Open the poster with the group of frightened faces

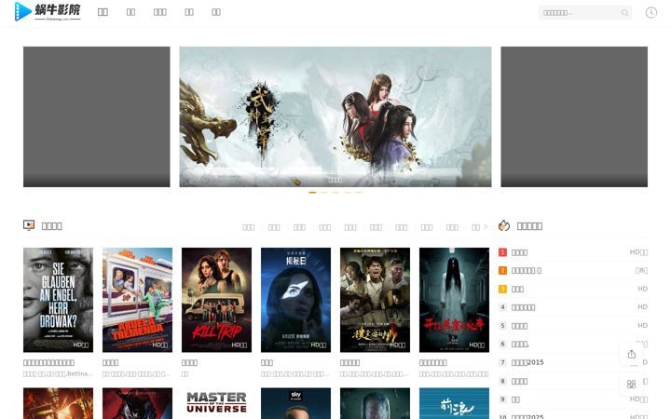(x=375, y=300)
